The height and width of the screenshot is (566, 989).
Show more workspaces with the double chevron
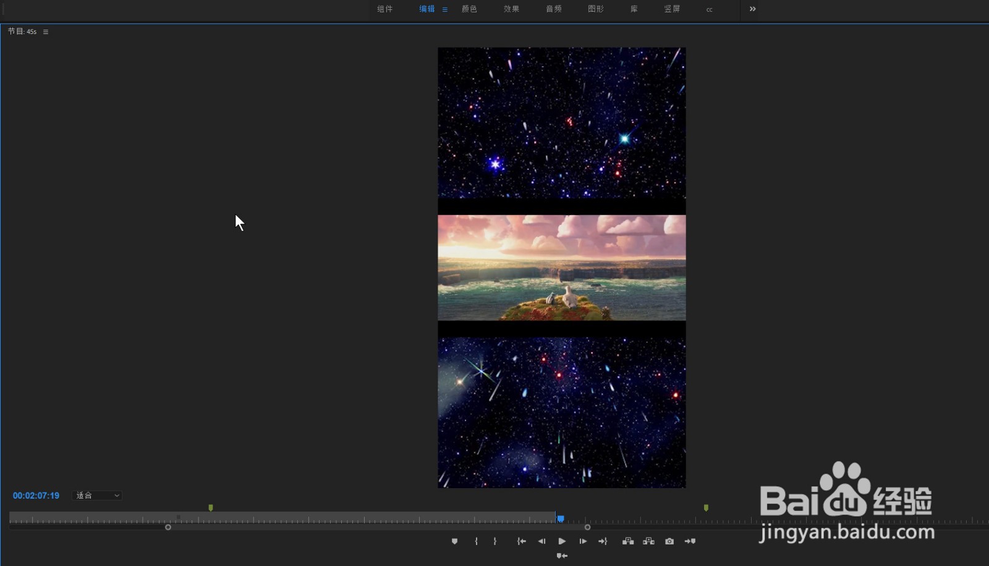[752, 9]
